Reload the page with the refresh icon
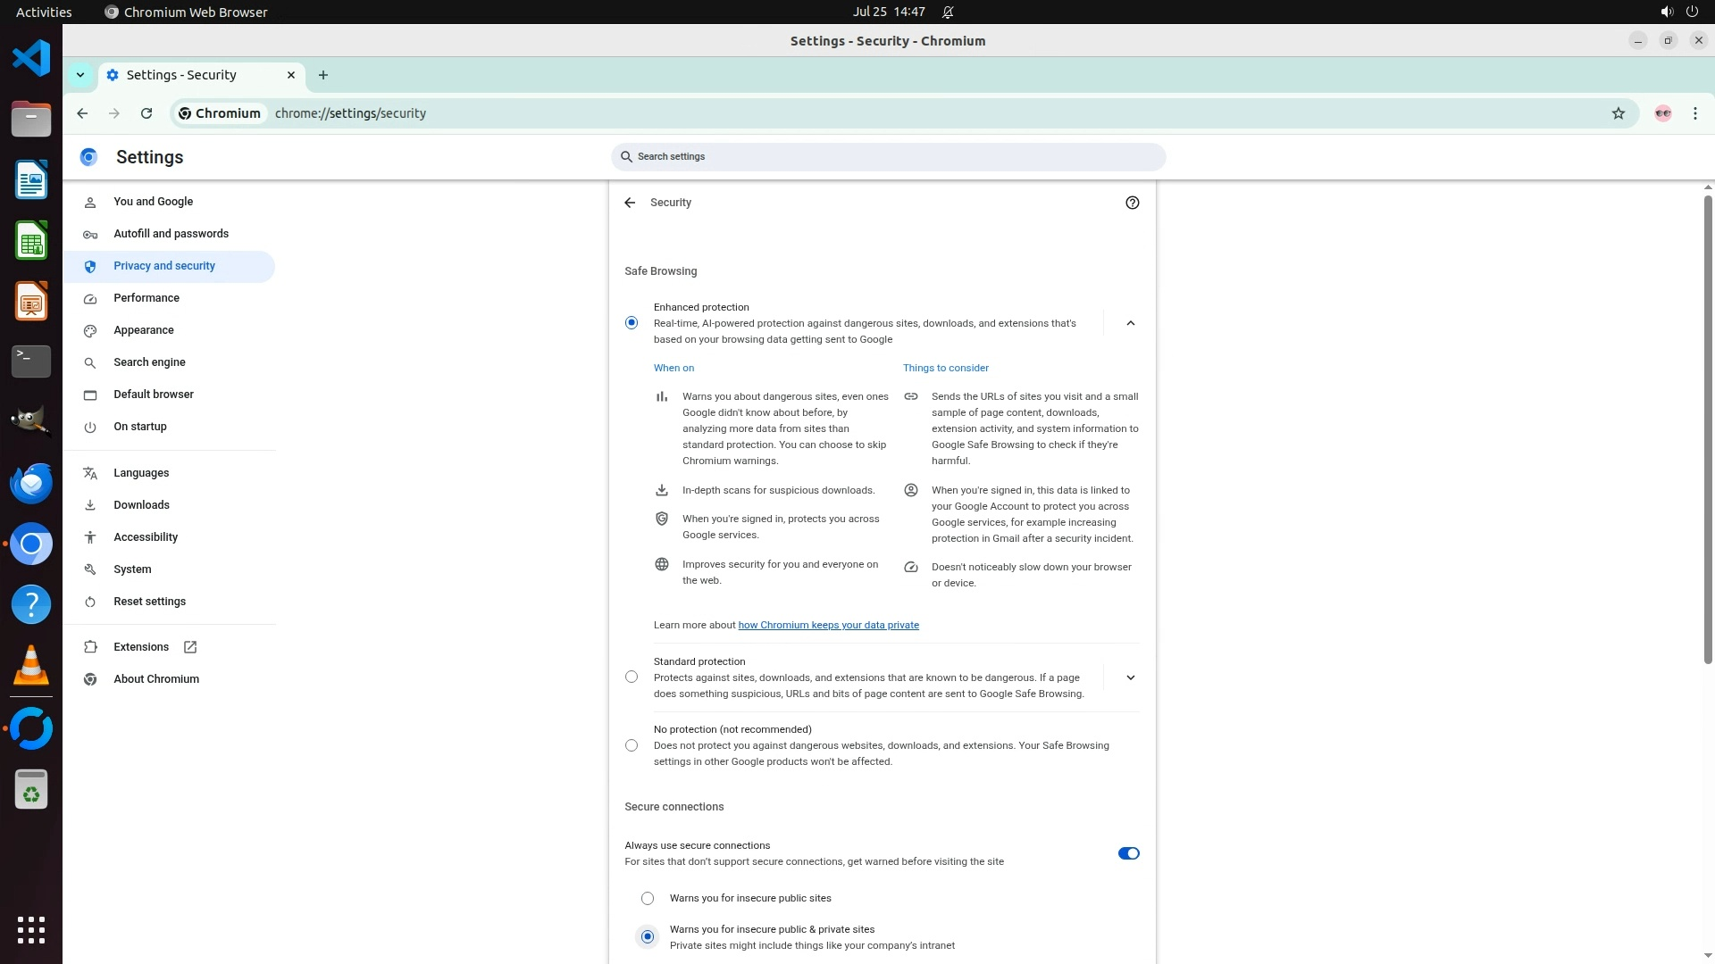1715x964 pixels. (x=146, y=113)
